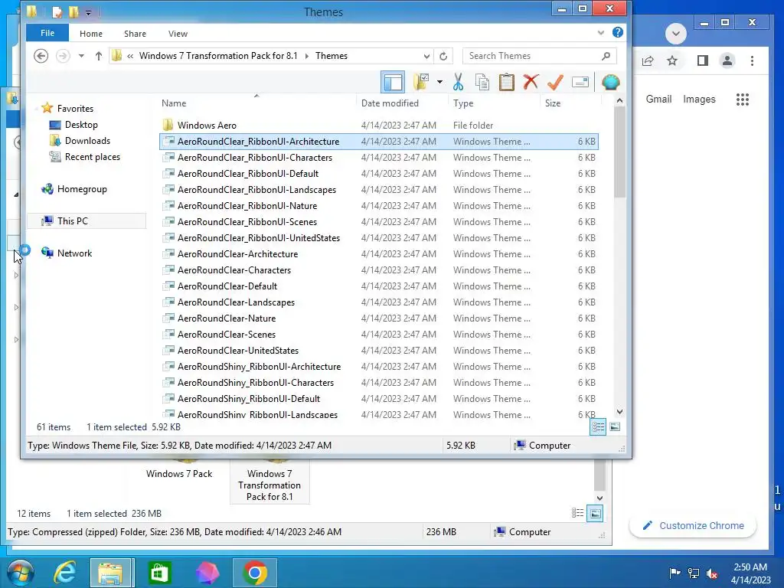Open the recent locations dropdown
The image size is (784, 588).
click(x=81, y=55)
